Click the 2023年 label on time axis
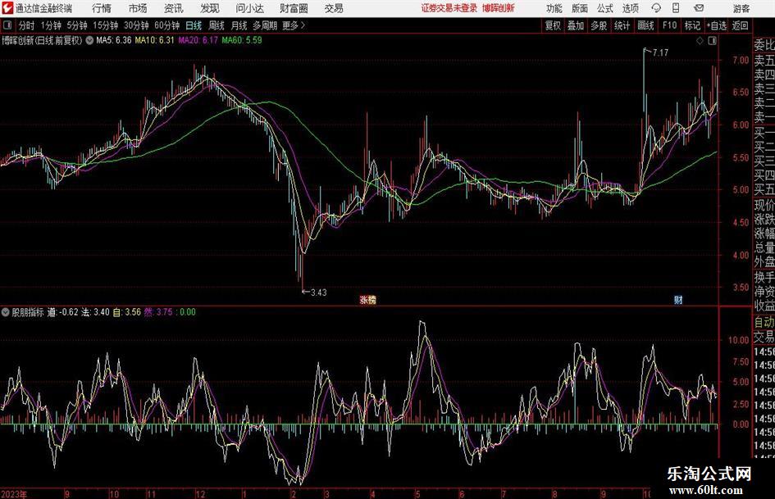775x499 pixels. (14, 494)
